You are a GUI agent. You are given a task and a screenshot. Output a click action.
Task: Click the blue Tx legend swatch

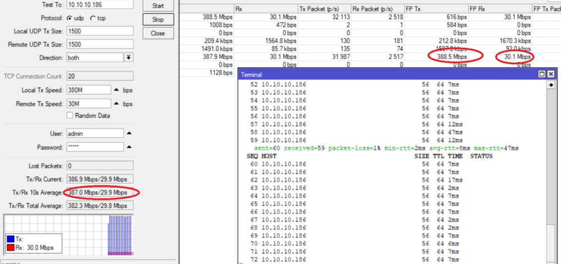click(10, 240)
